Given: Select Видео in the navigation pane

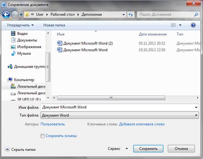Looking at the screenshot, I should pyautogui.click(x=22, y=34).
